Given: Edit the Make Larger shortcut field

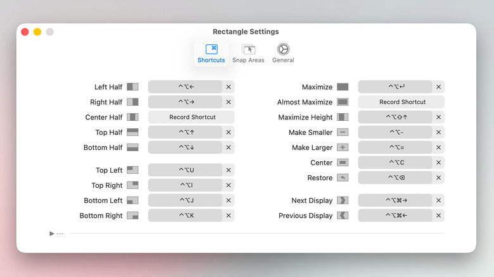Looking at the screenshot, I should 395,147.
